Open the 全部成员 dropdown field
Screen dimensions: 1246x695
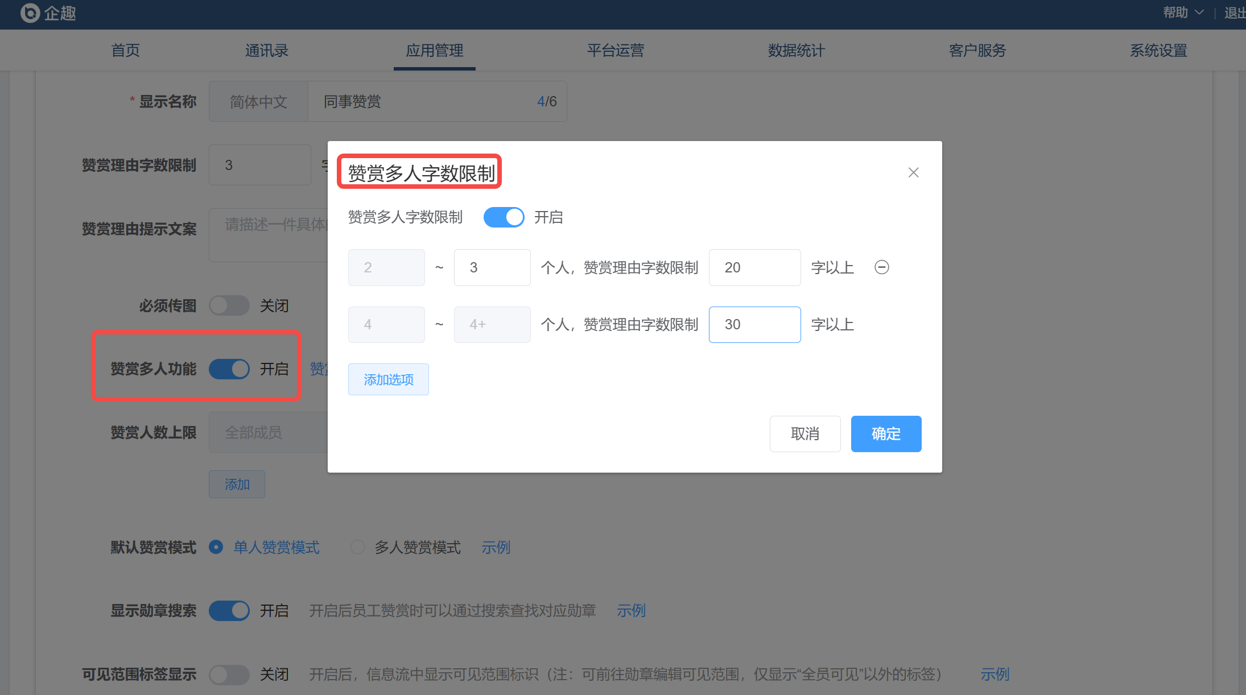pyautogui.click(x=267, y=433)
